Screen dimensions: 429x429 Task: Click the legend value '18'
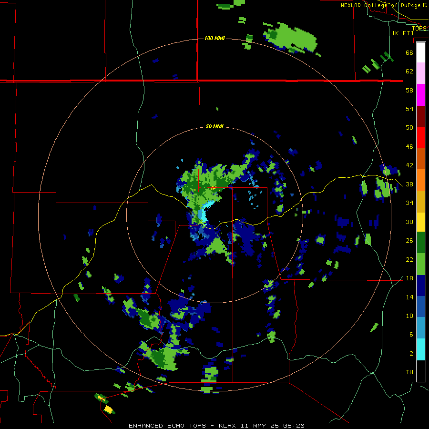click(x=409, y=278)
